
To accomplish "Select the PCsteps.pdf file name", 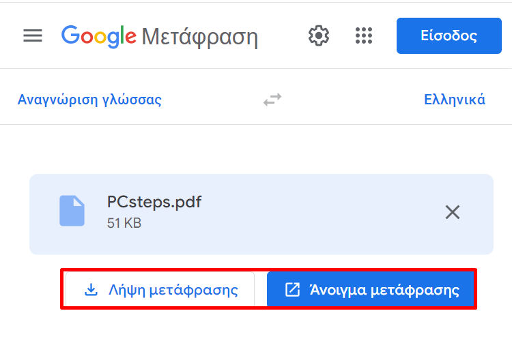I will click(x=154, y=202).
